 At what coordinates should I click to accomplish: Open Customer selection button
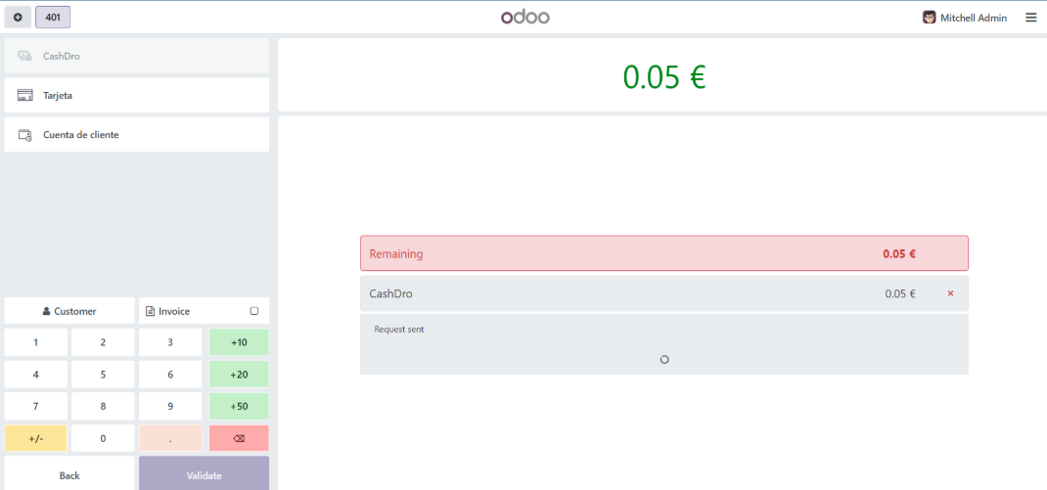point(69,311)
